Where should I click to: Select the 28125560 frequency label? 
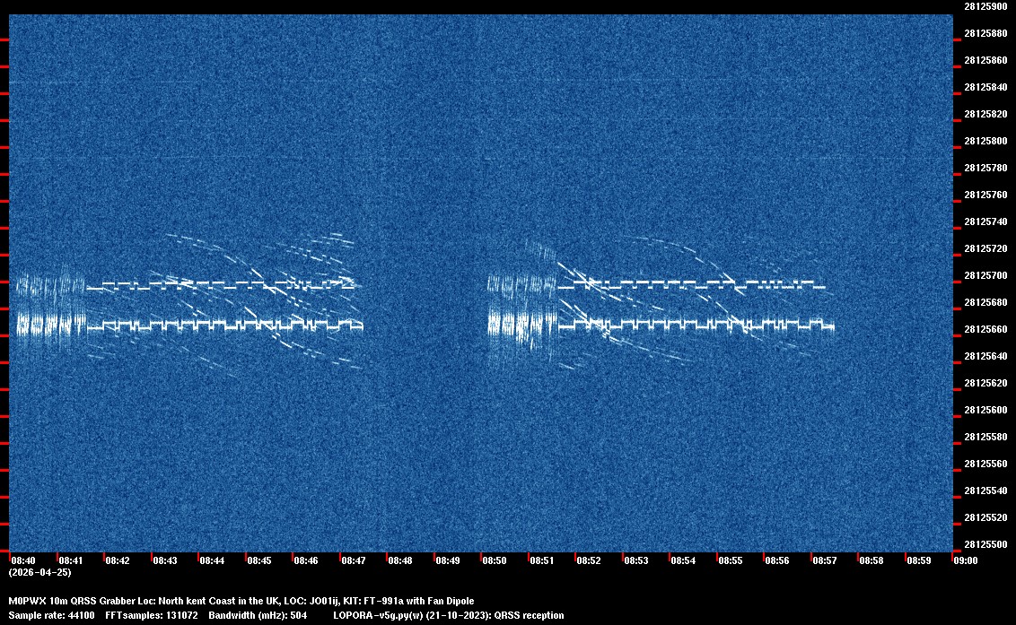tap(985, 464)
